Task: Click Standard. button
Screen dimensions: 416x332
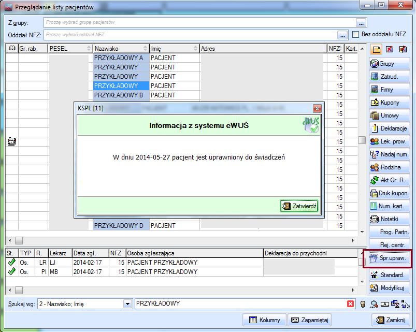Action: [x=389, y=275]
